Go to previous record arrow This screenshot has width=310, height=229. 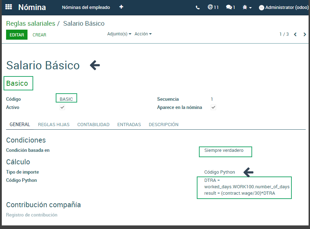click(x=295, y=34)
